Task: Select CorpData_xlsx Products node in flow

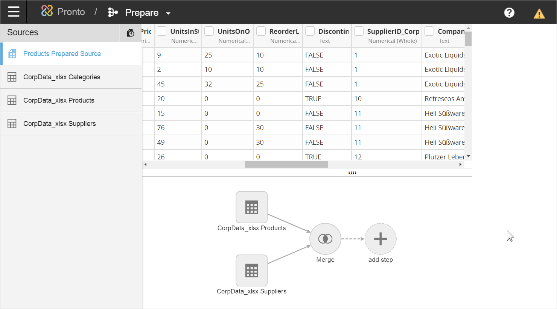Action: point(251,208)
